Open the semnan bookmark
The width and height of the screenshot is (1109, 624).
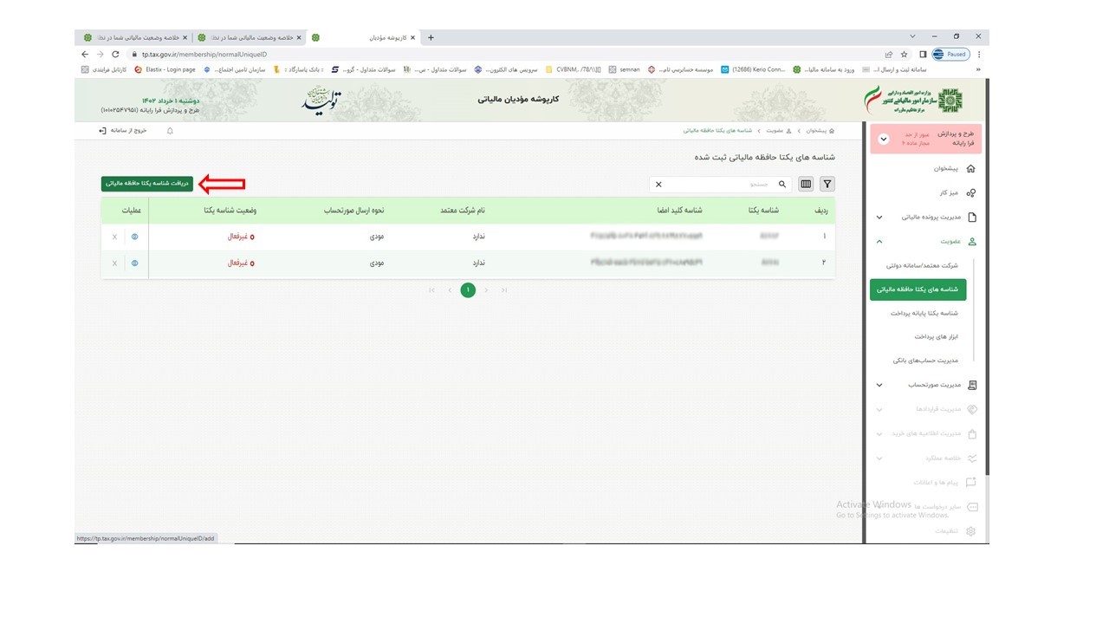coord(625,69)
